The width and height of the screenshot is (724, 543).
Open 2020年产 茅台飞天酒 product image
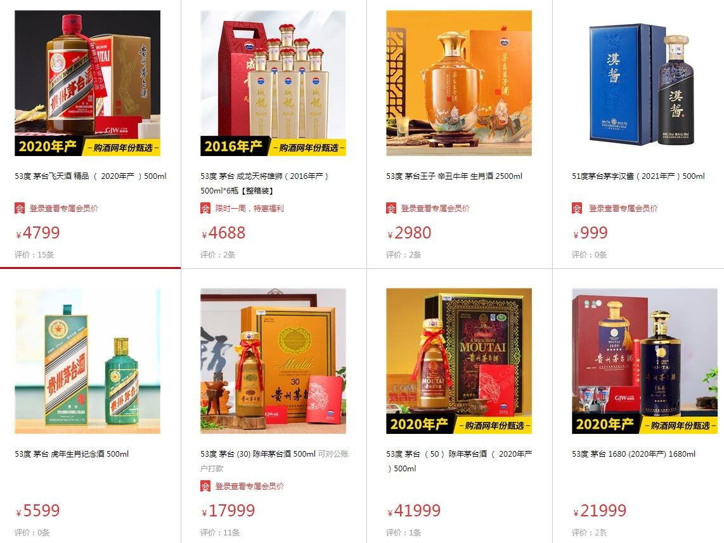point(87,83)
